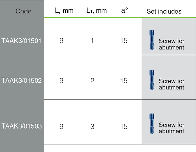This screenshot has width=196, height=152.
Task: Select product code TAAK3/01501
Action: [x=21, y=41]
